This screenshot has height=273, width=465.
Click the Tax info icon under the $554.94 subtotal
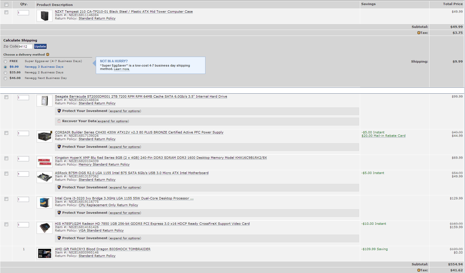419,270
